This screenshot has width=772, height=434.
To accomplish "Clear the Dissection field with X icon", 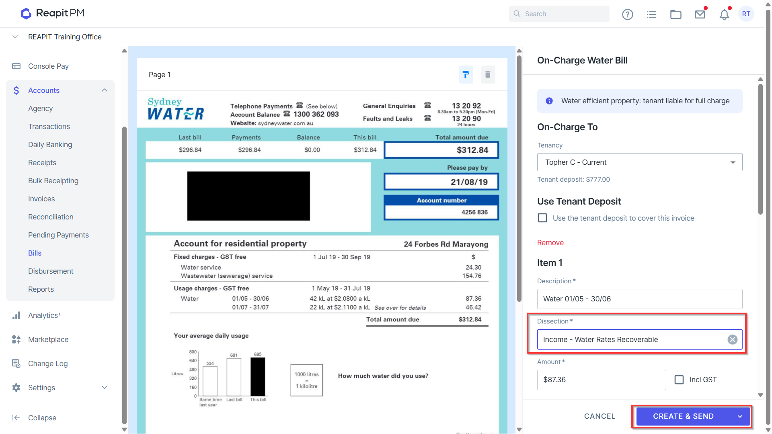I will tap(732, 340).
